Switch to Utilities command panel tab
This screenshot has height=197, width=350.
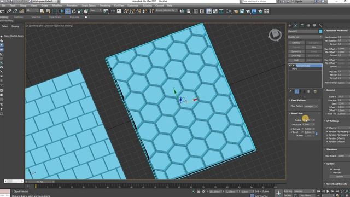point(320,26)
